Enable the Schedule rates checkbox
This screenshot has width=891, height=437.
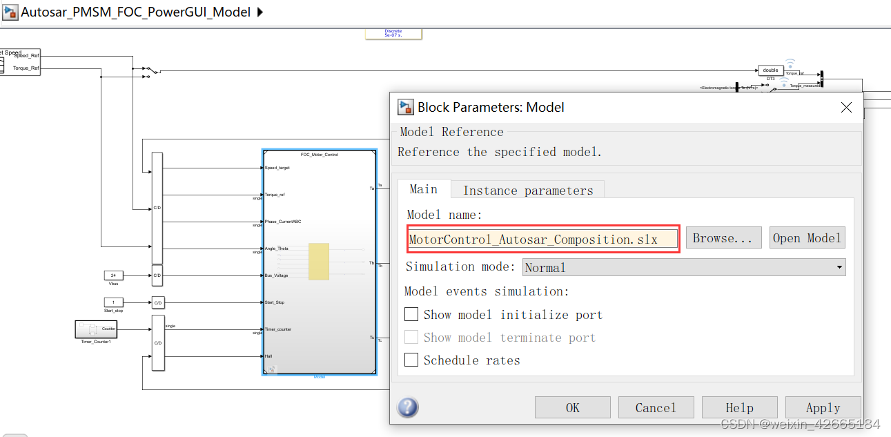(x=411, y=360)
